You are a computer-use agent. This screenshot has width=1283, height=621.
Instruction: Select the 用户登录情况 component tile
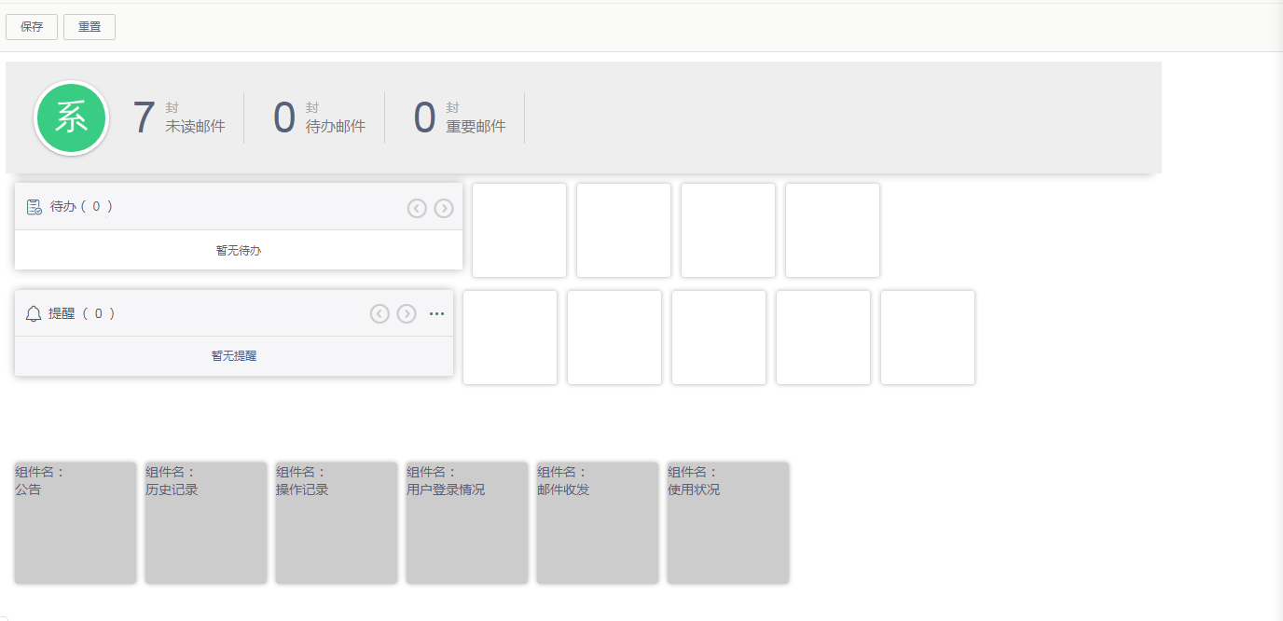coord(467,523)
